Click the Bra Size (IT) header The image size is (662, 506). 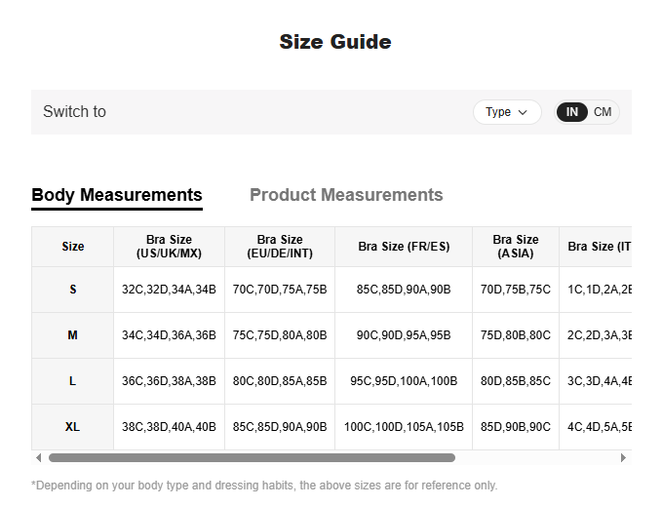click(x=596, y=247)
